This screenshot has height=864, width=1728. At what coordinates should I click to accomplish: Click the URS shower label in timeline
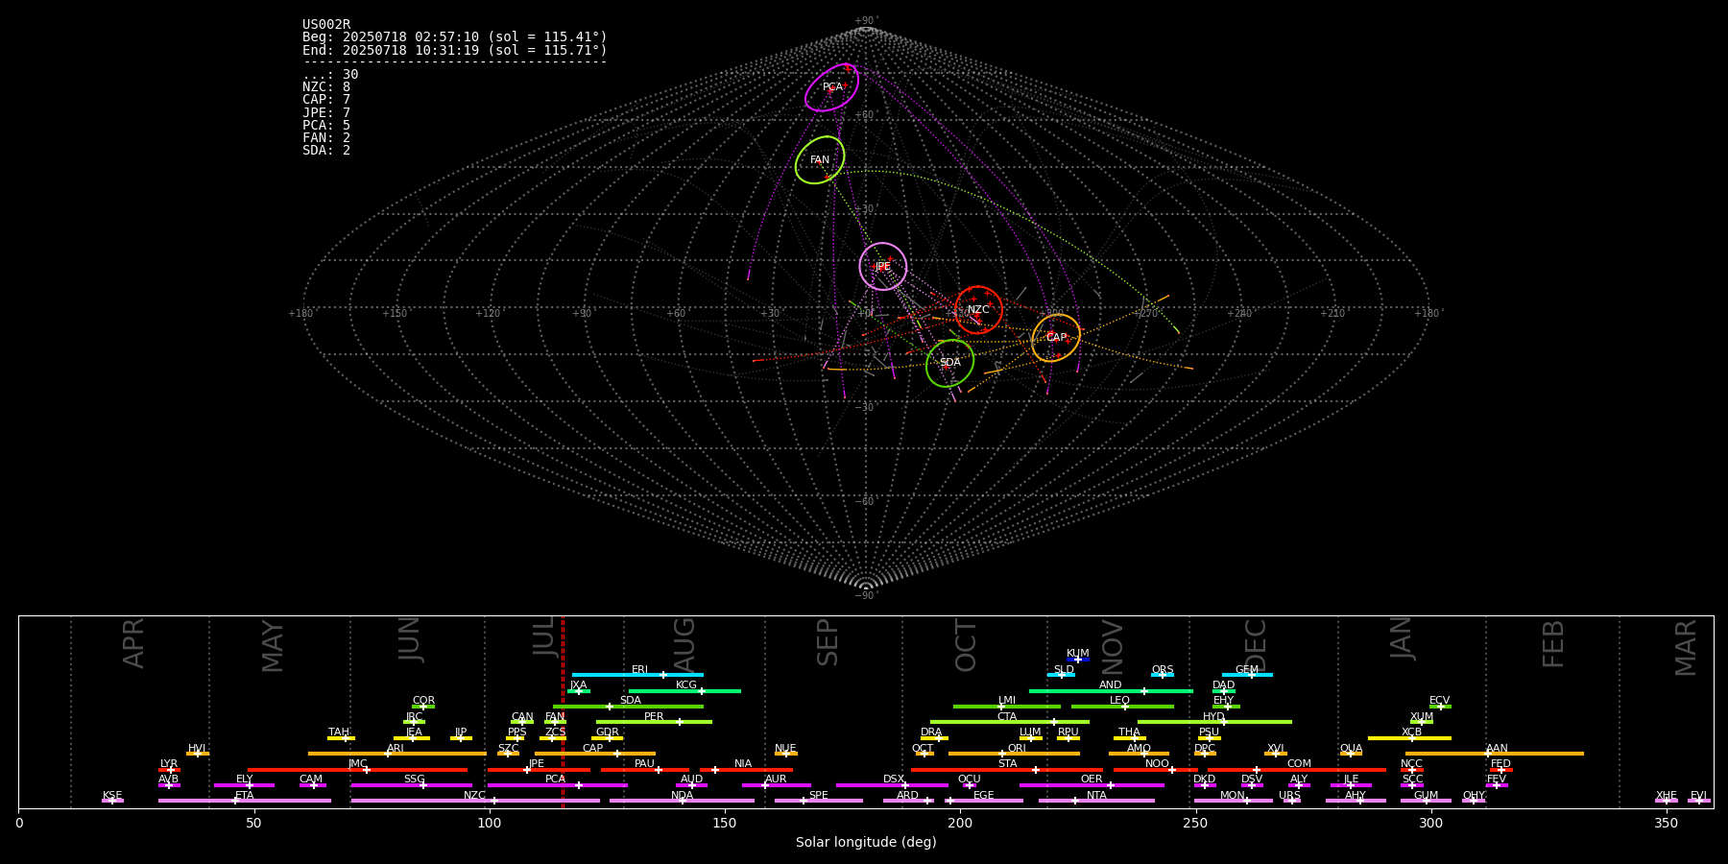(1289, 796)
